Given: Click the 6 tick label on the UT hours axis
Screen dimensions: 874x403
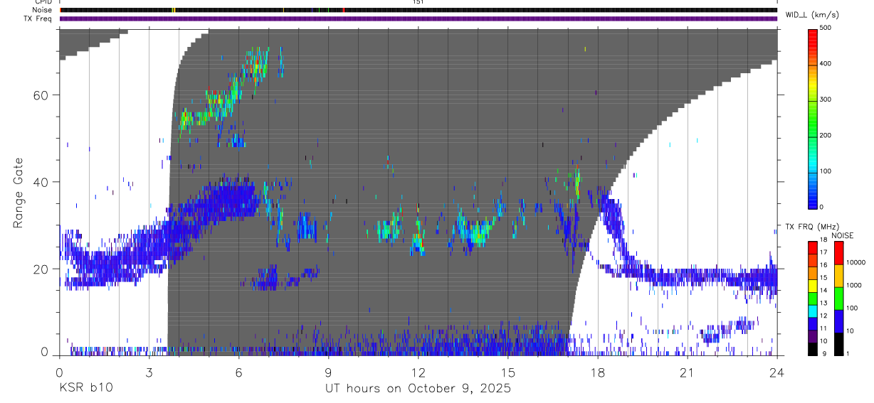Looking at the screenshot, I should tap(239, 372).
